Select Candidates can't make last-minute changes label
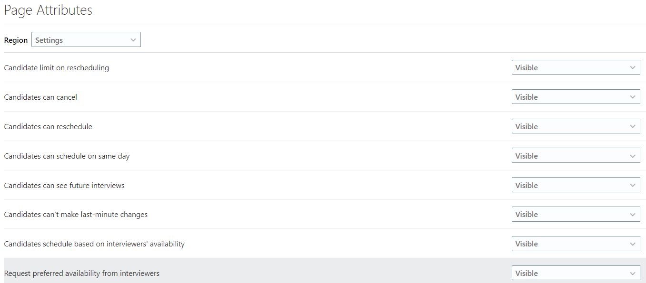This screenshot has width=646, height=283. point(76,215)
